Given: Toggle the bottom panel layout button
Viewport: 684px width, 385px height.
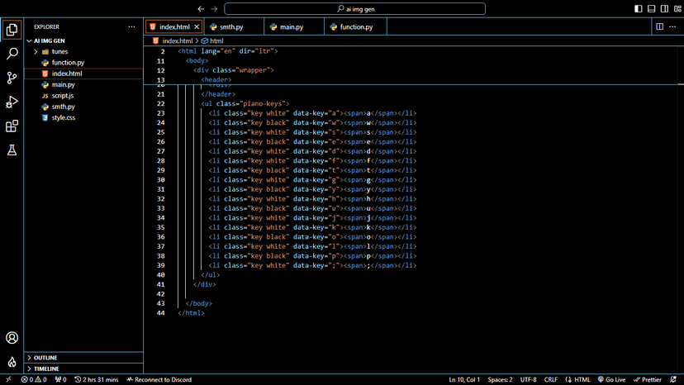Looking at the screenshot, I should 652,9.
